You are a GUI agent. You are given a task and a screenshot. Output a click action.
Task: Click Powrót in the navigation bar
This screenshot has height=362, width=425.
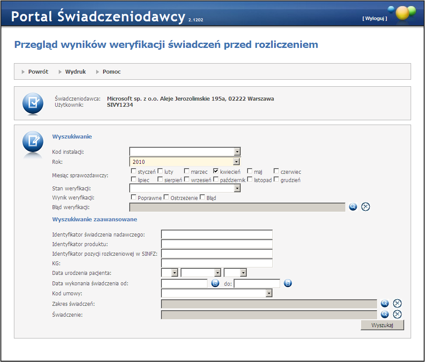(x=38, y=72)
